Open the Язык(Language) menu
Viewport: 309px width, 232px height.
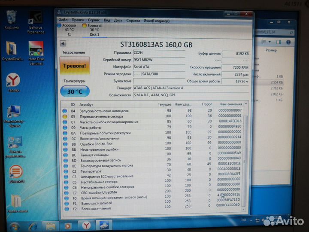[x=157, y=21]
